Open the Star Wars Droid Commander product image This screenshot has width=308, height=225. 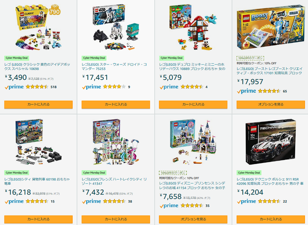click(115, 27)
